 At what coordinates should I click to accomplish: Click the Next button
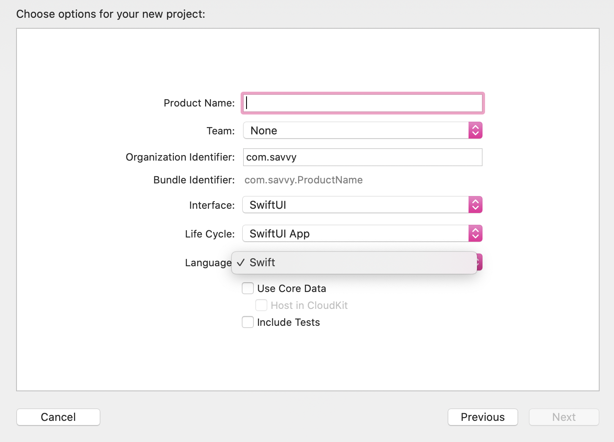(564, 417)
